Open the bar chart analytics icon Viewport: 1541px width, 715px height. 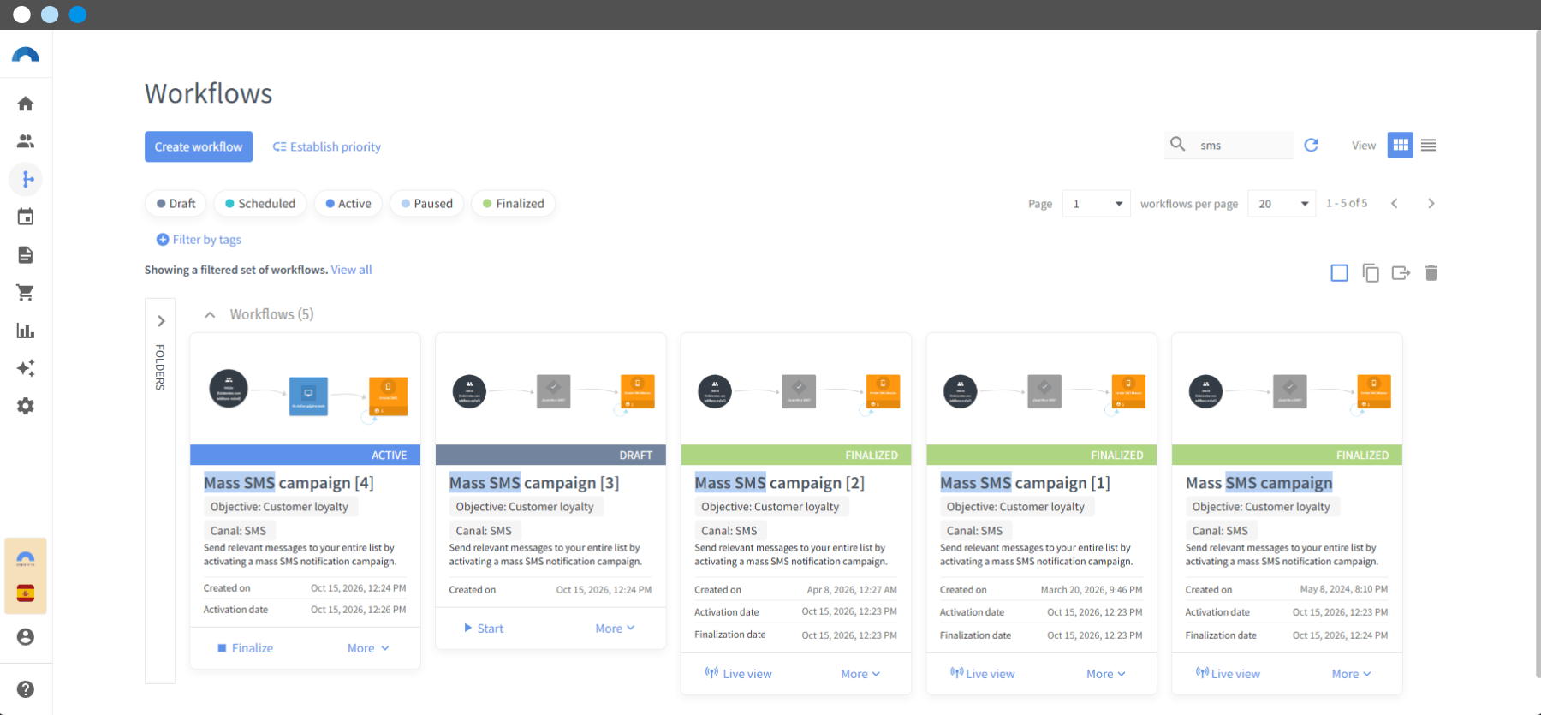[x=26, y=331]
